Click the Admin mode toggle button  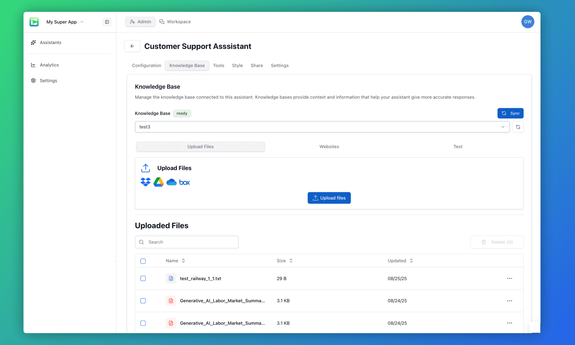click(140, 22)
